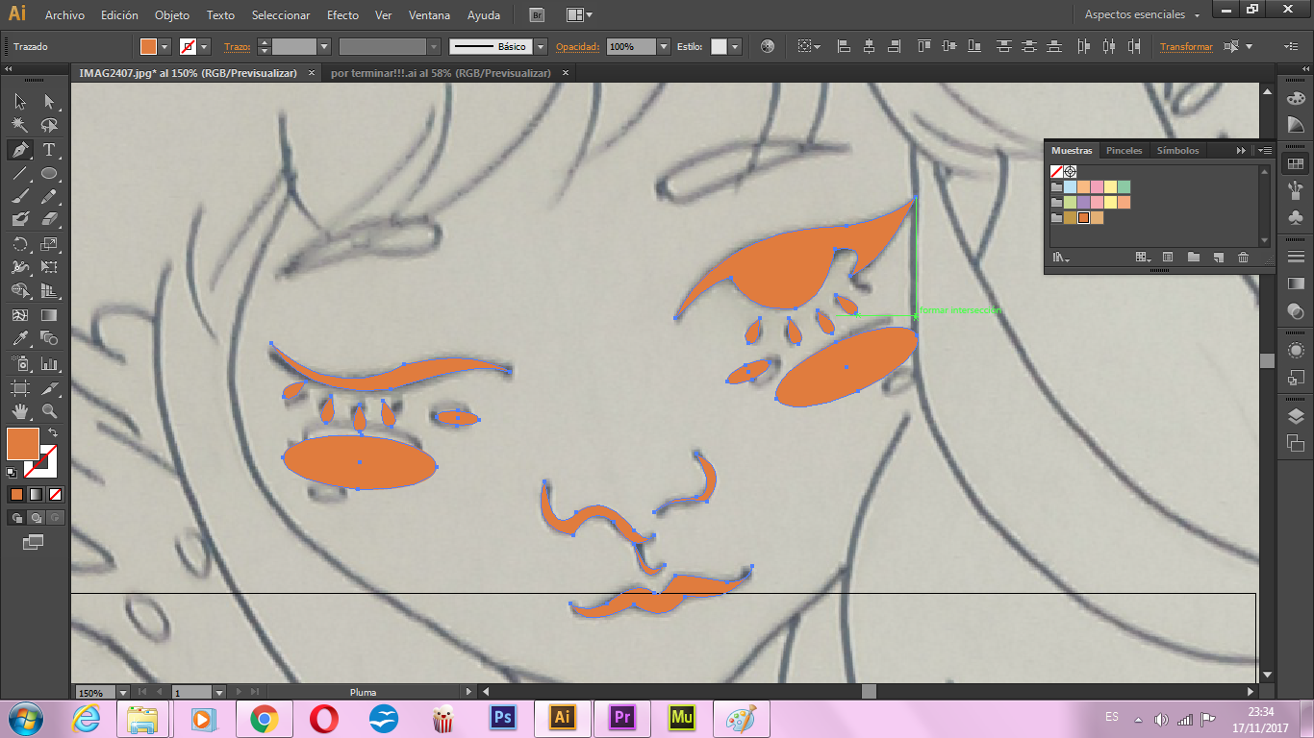Open the Brushes panel icon in dock
Screen dimensions: 1314x738
(1296, 188)
